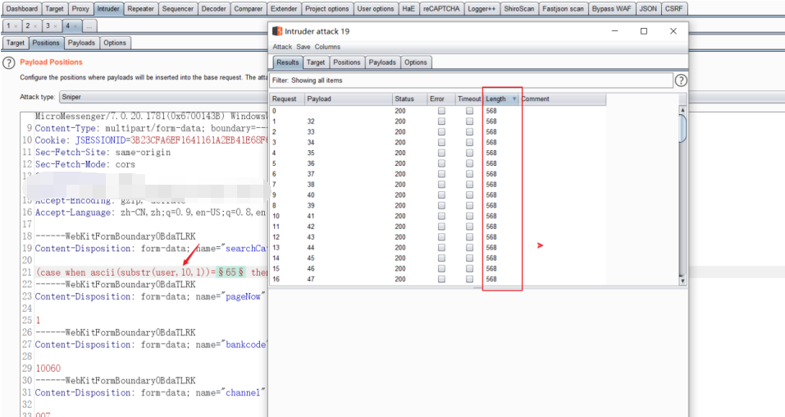Toggle Timeout checkbox for request 0

(469, 111)
